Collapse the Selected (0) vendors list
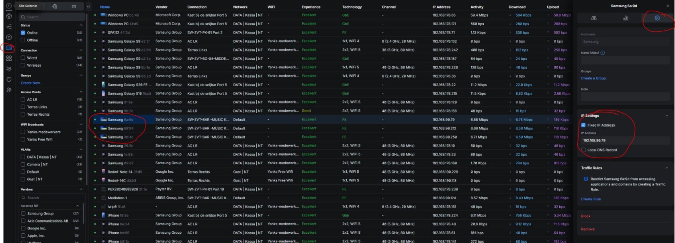Screen dimensions: 675x243 click(78, 206)
